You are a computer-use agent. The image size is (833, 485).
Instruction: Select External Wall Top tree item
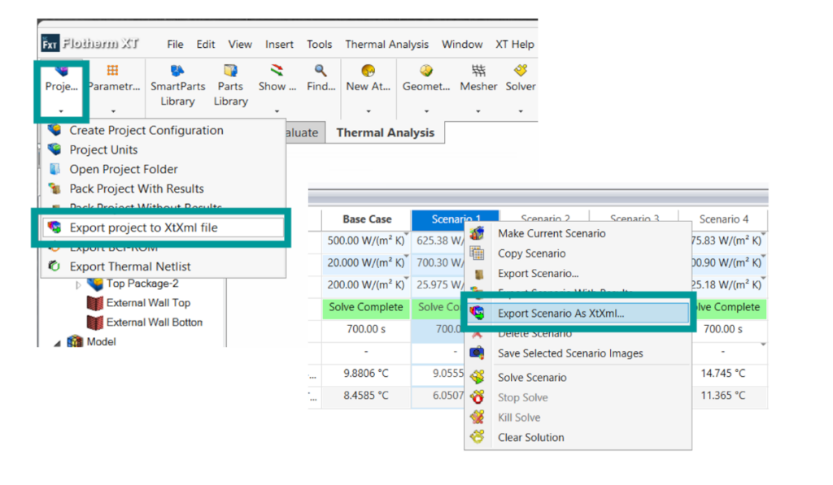point(148,303)
